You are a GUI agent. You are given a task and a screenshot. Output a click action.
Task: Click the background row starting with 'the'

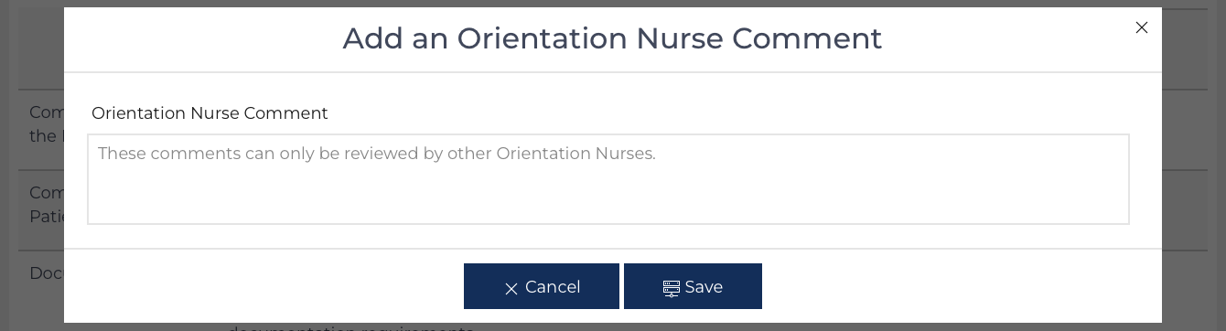point(43,135)
